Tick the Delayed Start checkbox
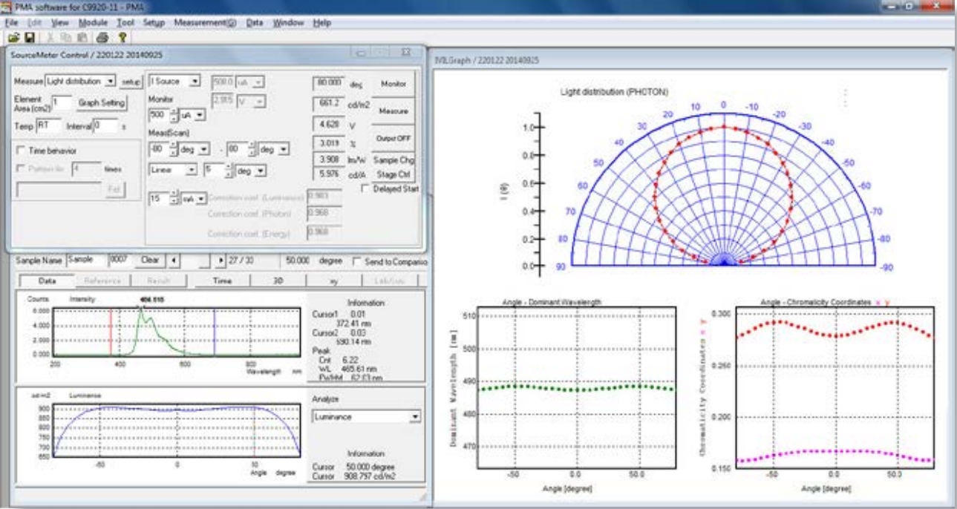This screenshot has height=509, width=957. [364, 189]
